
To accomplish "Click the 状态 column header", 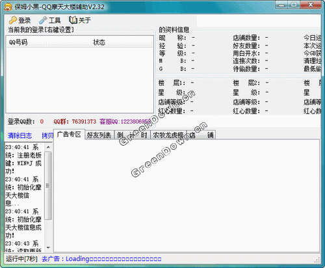I will tap(99, 42).
